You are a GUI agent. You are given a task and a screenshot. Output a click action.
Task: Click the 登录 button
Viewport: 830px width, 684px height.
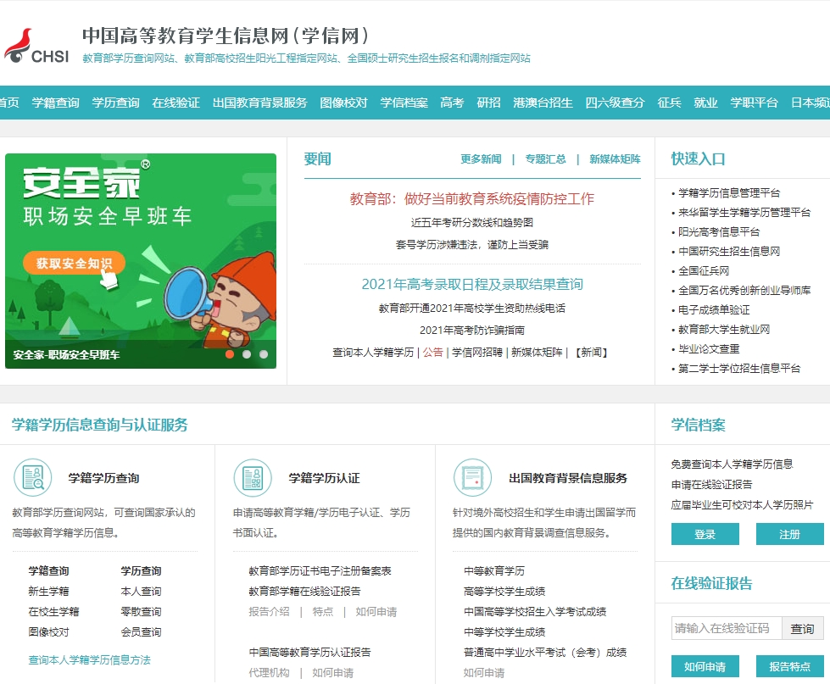[705, 534]
